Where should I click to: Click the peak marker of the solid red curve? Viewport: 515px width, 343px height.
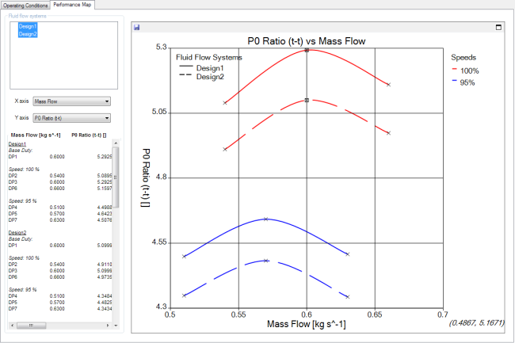coord(307,50)
